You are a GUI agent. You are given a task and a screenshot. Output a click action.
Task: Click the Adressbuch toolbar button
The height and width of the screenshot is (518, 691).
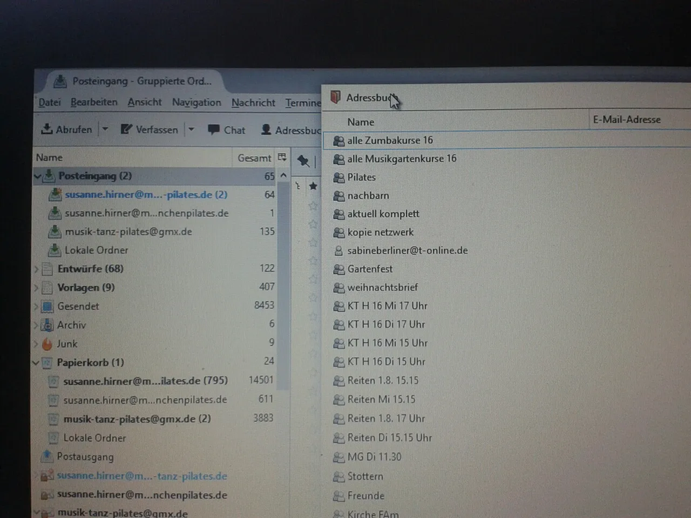[290, 130]
